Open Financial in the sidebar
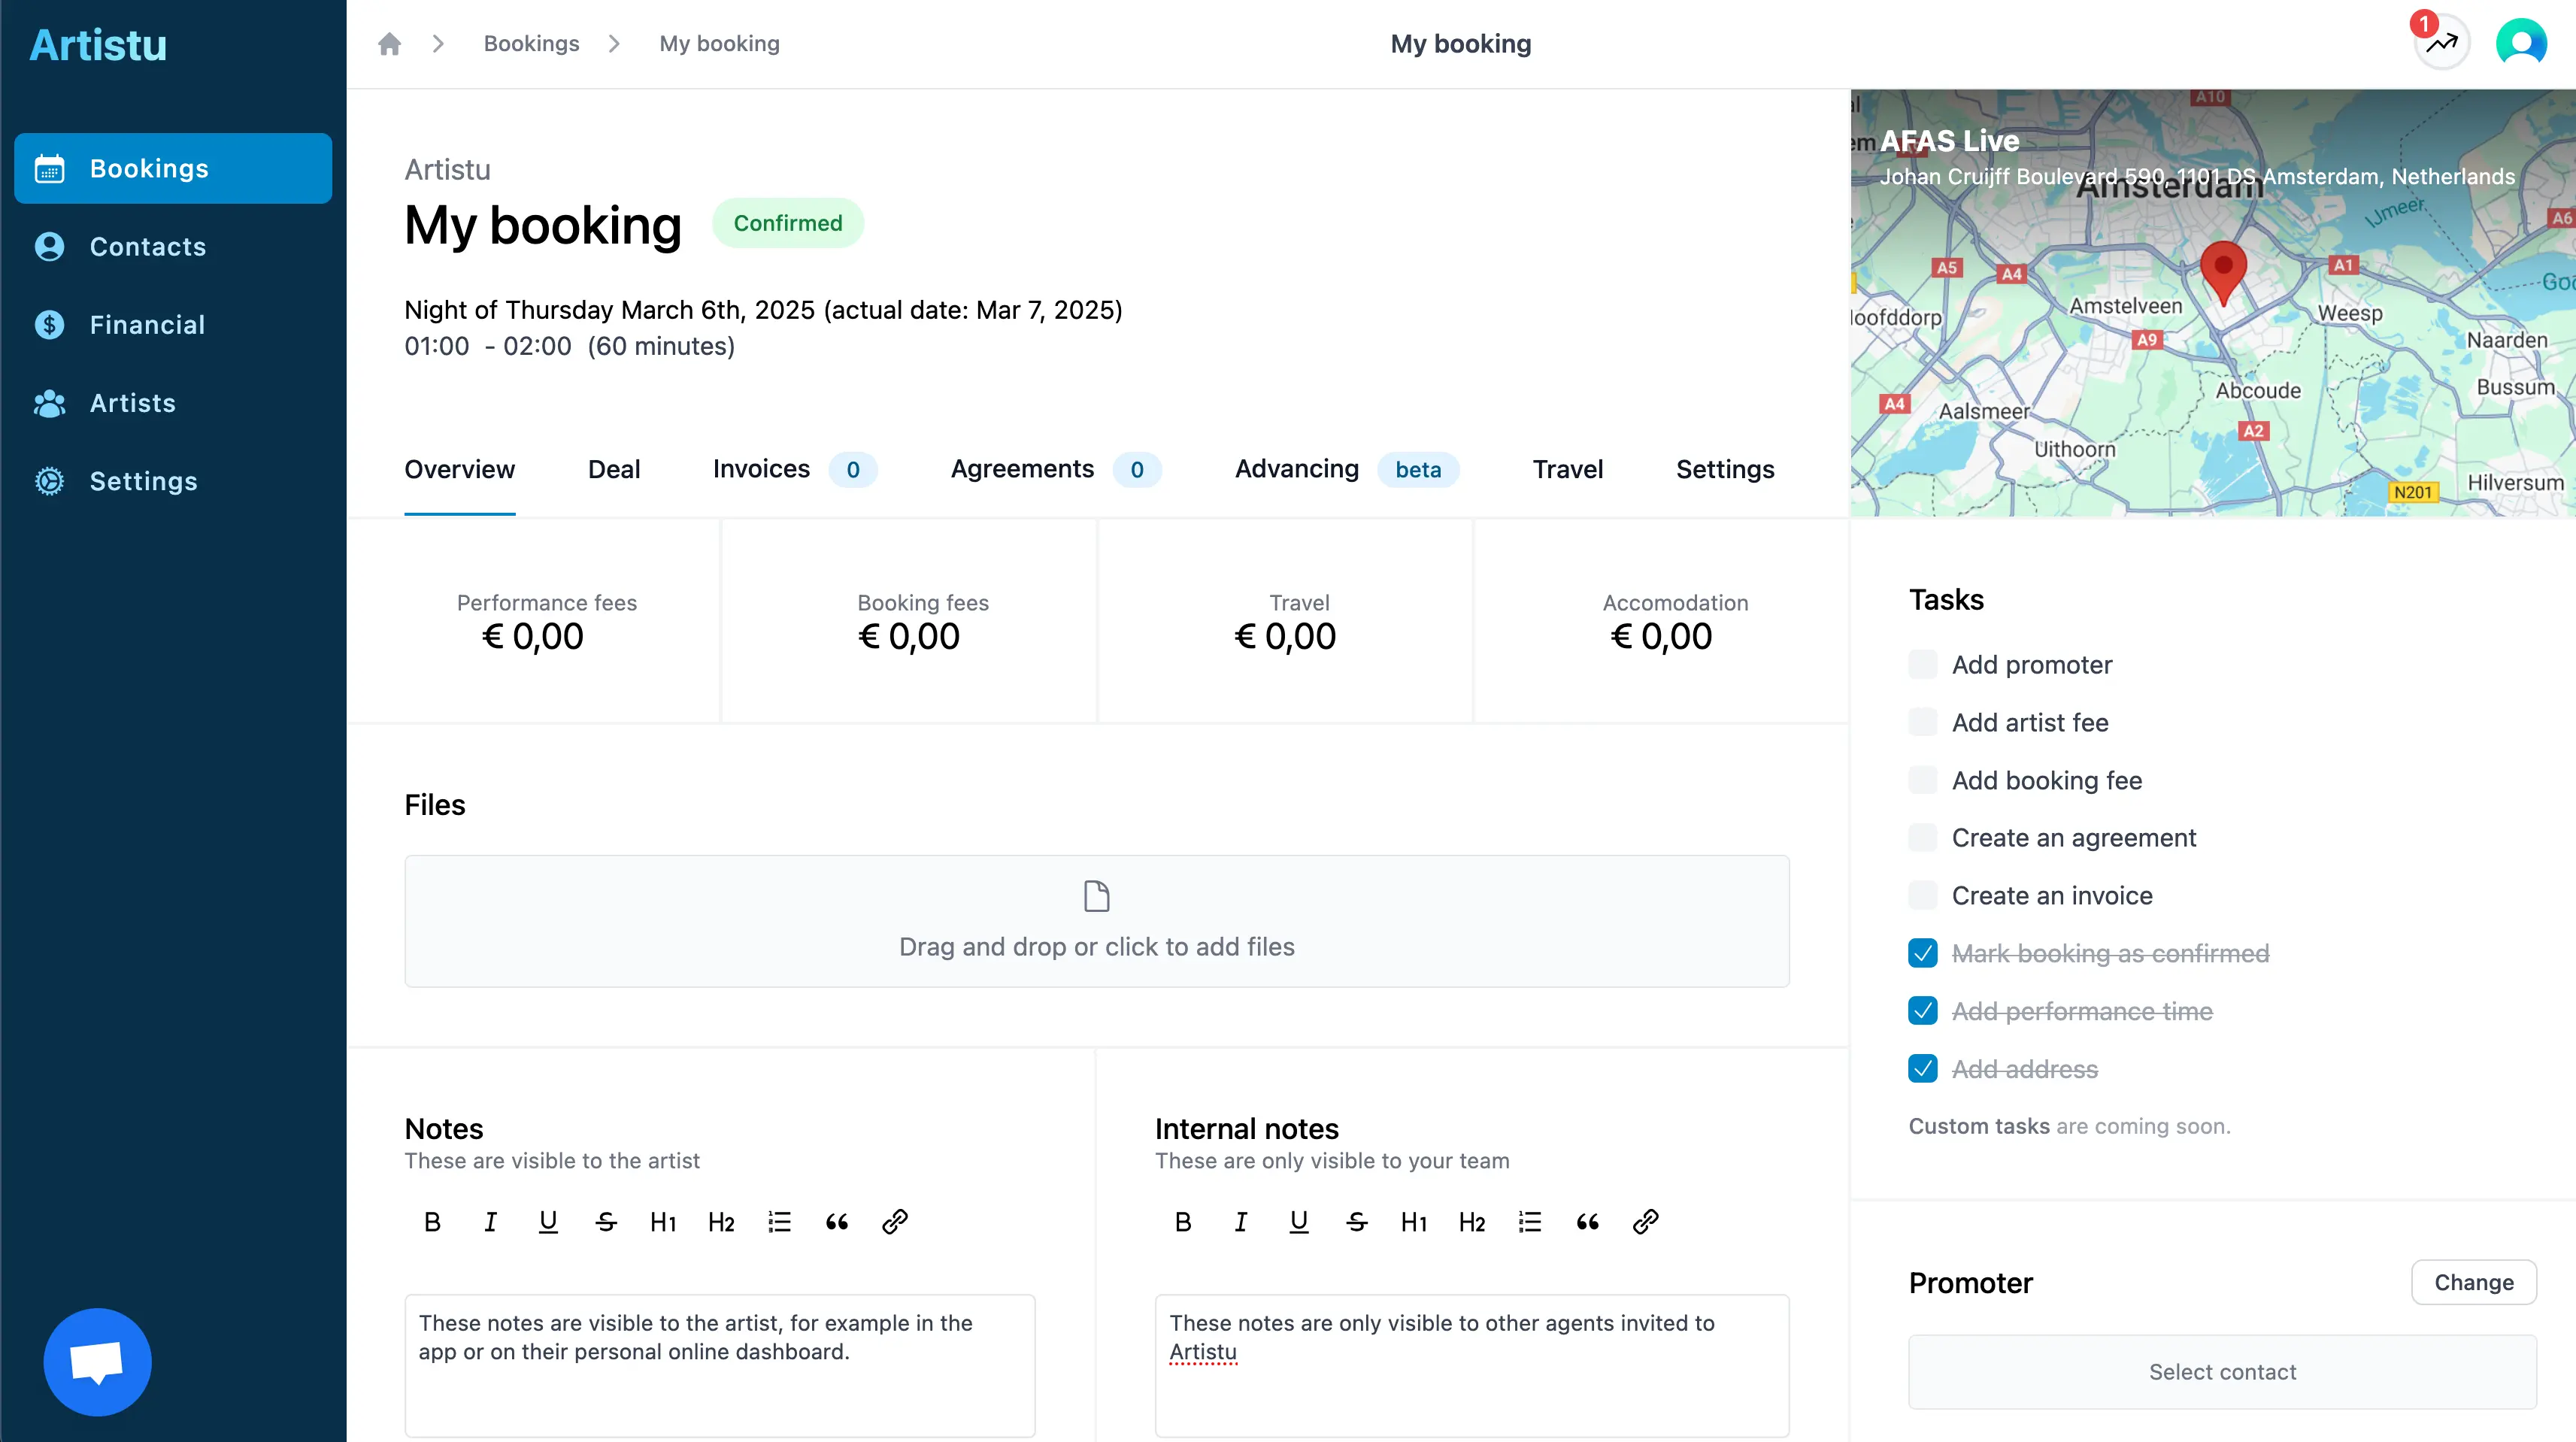The image size is (2576, 1442). pos(147,325)
